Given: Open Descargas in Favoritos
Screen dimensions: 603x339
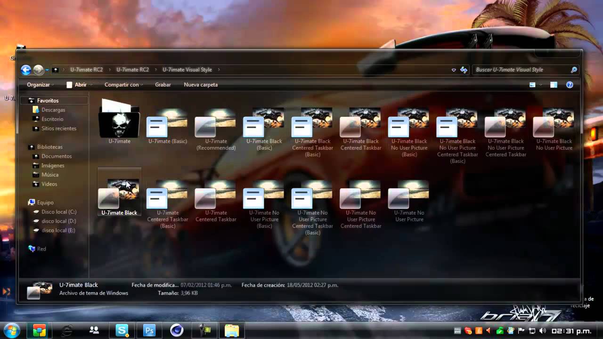Looking at the screenshot, I should [x=53, y=110].
